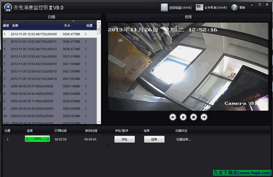Click the elapsed time value 00:02:56
The image size is (273, 177).
(x=60, y=139)
